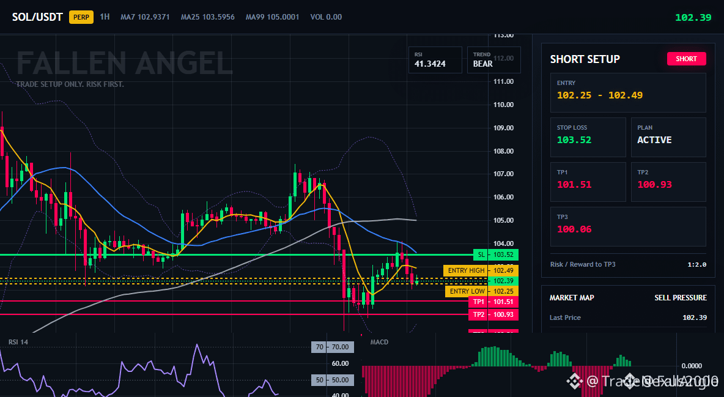This screenshot has width=724, height=397.
Task: Click the ENTRY LOW 102.25 chart tag
Action: click(x=482, y=291)
